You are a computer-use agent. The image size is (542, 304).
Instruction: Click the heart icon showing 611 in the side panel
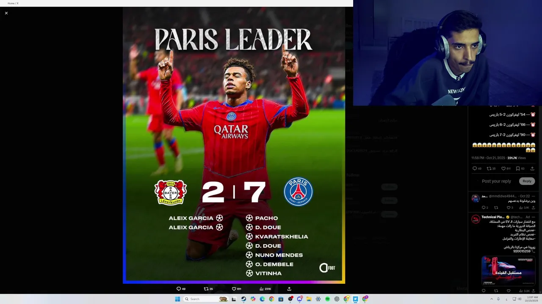506,168
